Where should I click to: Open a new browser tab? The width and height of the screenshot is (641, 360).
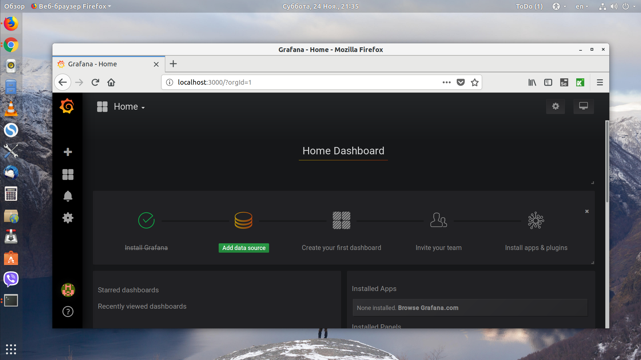click(173, 64)
